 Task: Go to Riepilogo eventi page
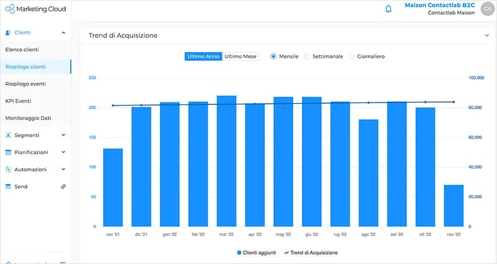pos(25,83)
